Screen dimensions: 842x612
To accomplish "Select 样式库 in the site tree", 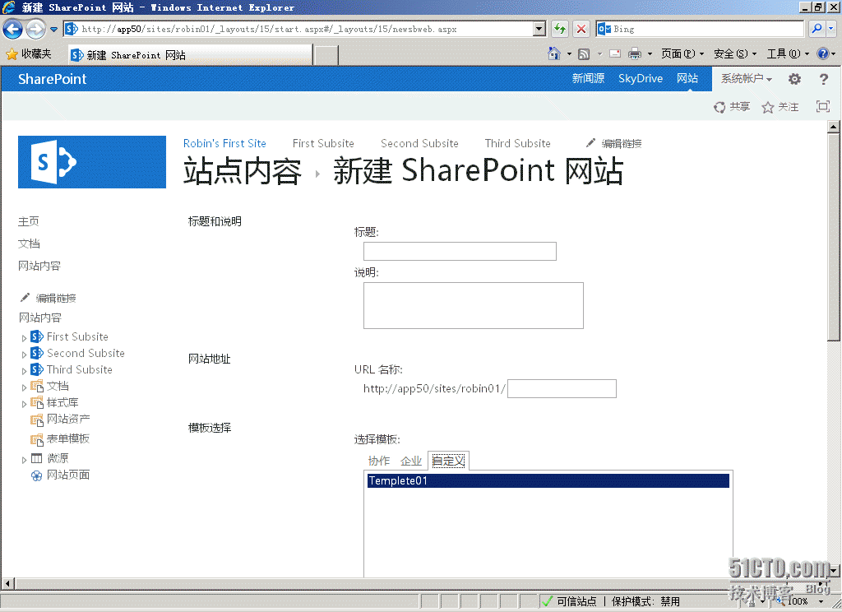I will click(x=62, y=402).
